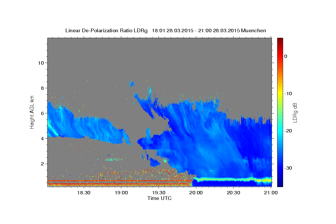Click the 'Time UTC' axis title

point(159,198)
